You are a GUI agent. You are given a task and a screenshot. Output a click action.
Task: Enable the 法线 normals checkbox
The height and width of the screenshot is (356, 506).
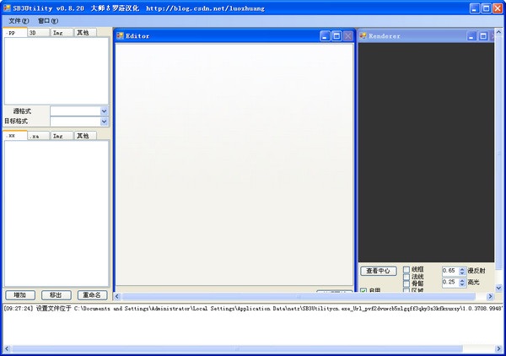click(406, 277)
